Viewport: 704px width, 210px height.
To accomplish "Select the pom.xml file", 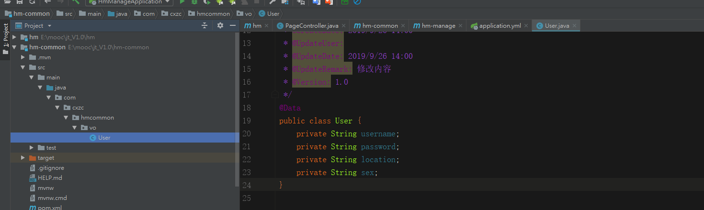I will 50,208.
